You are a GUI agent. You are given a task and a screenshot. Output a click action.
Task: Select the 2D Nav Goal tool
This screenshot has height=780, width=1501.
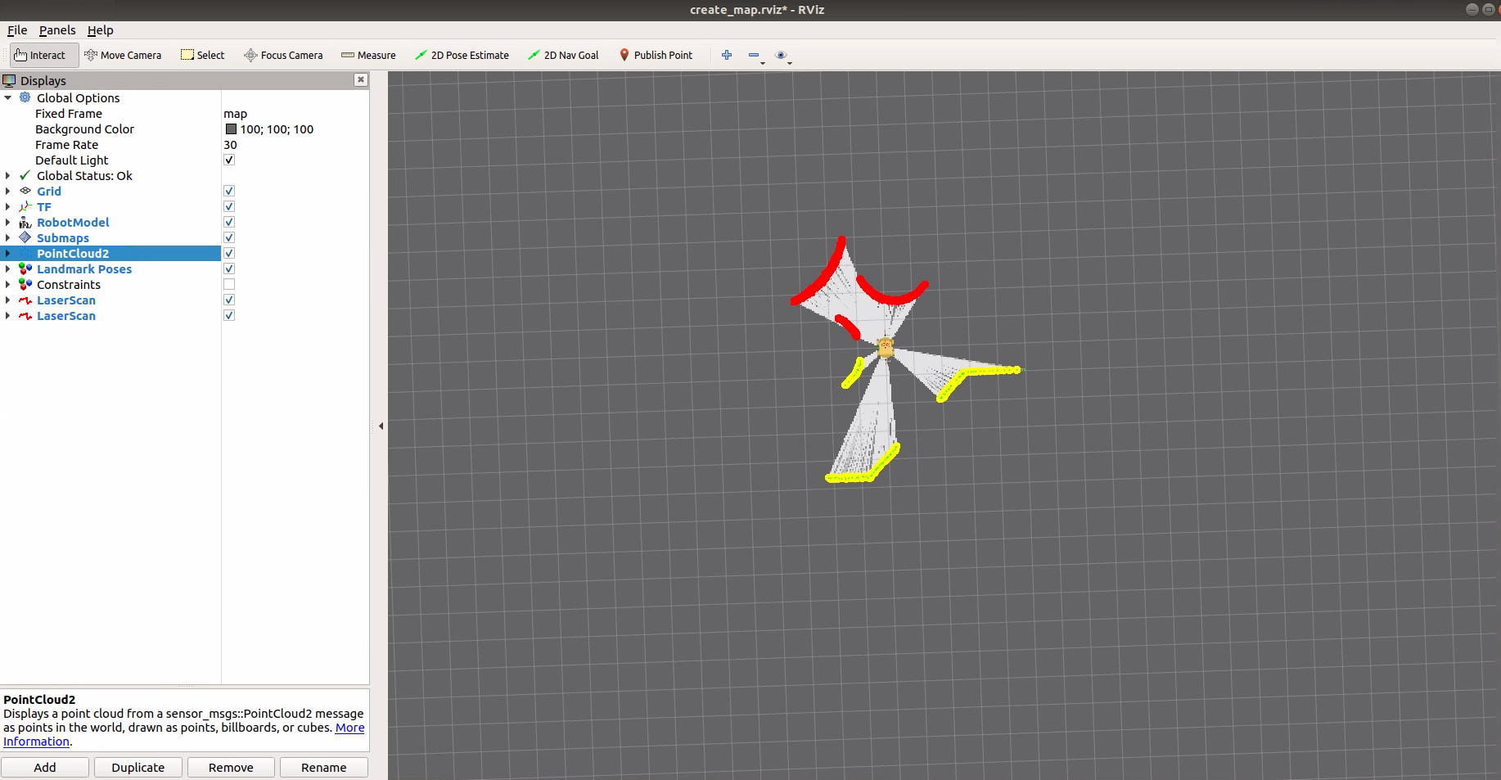563,56
